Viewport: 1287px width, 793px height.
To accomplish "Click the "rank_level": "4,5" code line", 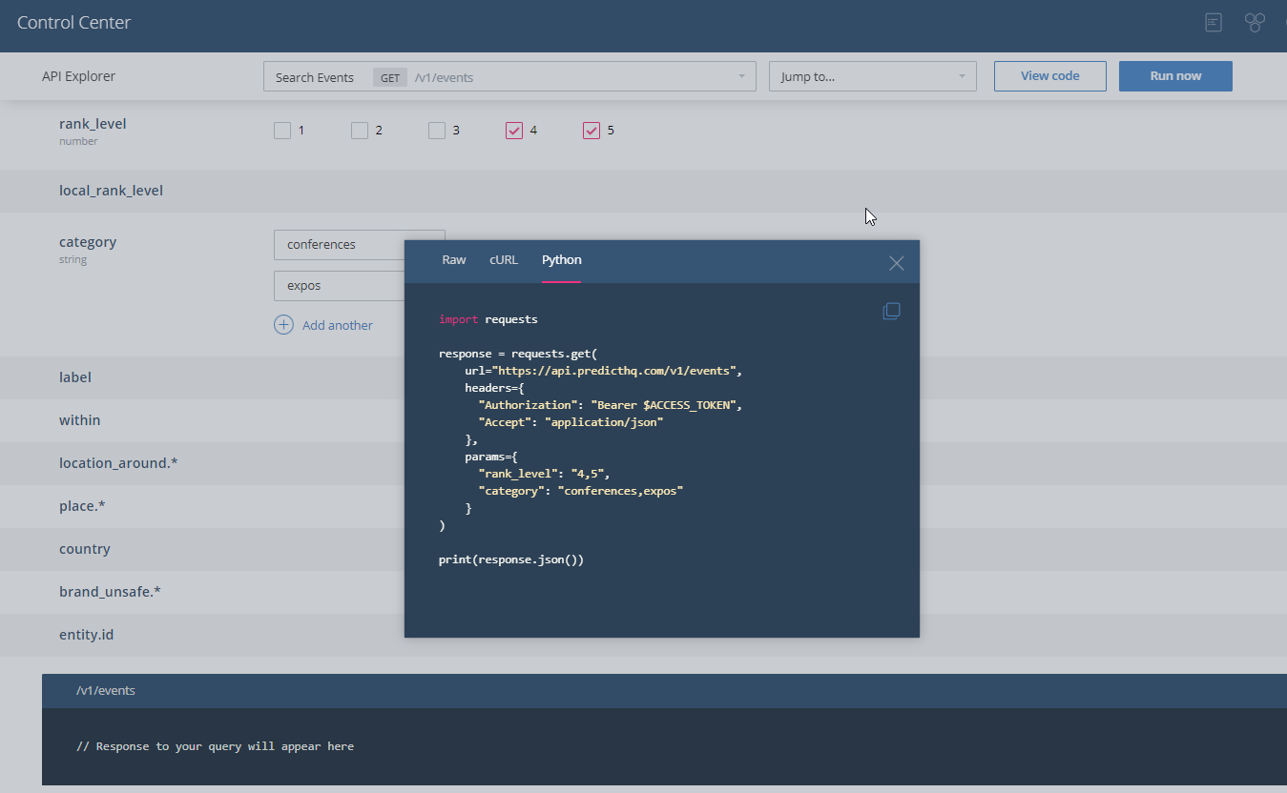I will click(544, 474).
